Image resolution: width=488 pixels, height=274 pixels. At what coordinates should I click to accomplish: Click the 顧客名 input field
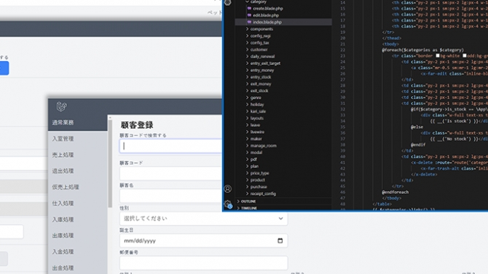(170, 196)
